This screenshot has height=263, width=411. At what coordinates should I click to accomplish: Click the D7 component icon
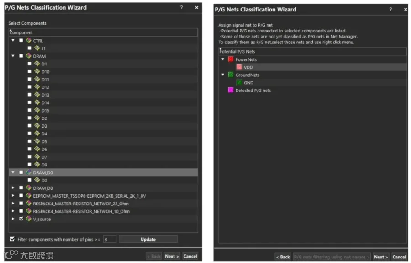(37, 157)
